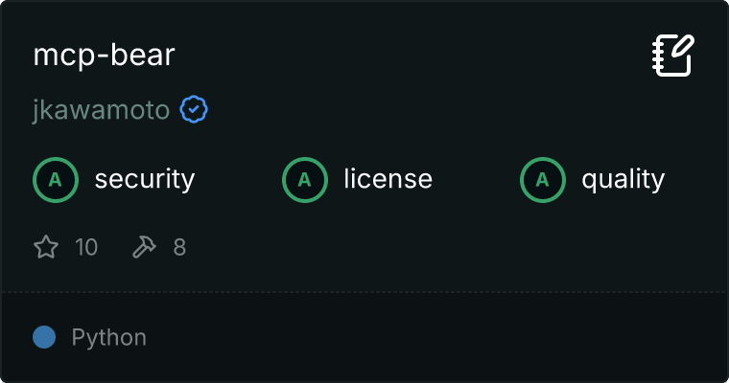Image resolution: width=729 pixels, height=383 pixels.
Task: Click the notebook edit icon
Action: click(671, 55)
